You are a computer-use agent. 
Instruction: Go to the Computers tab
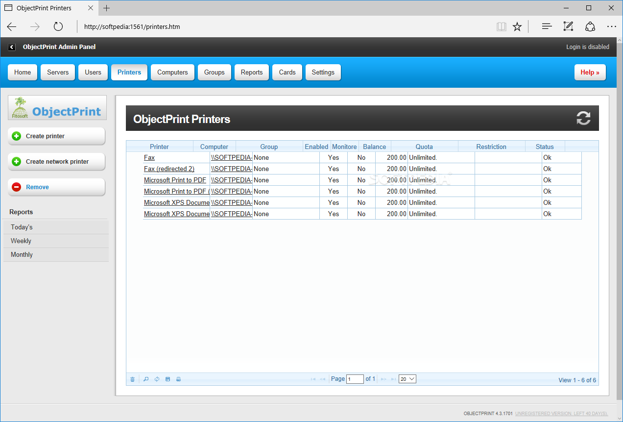tap(172, 72)
